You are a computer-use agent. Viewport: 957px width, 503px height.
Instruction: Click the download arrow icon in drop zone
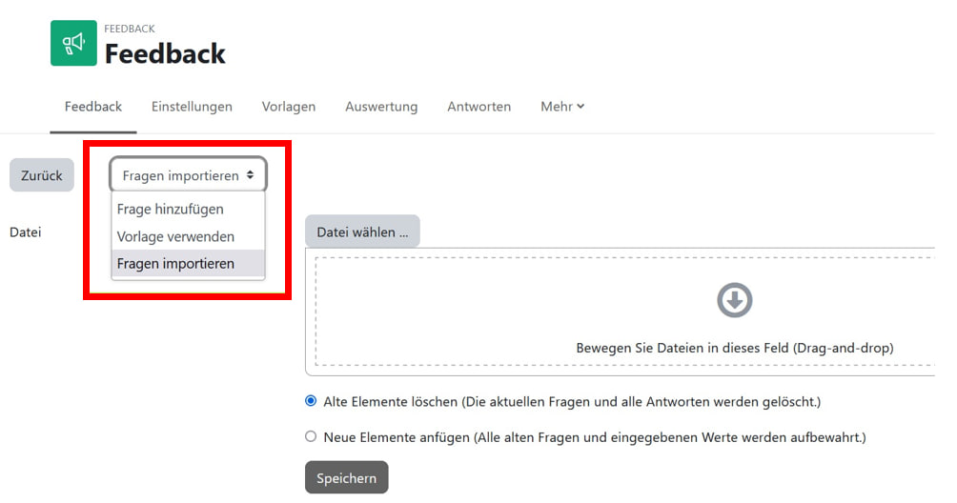(734, 300)
